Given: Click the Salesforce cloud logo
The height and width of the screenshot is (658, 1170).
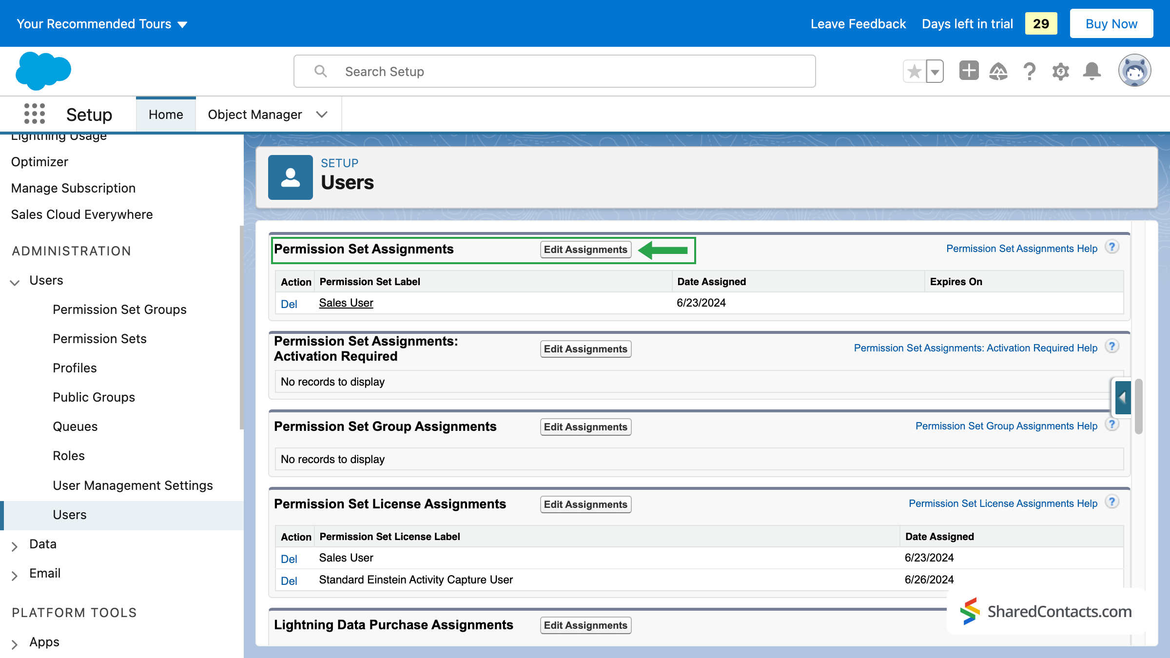Looking at the screenshot, I should tap(43, 71).
